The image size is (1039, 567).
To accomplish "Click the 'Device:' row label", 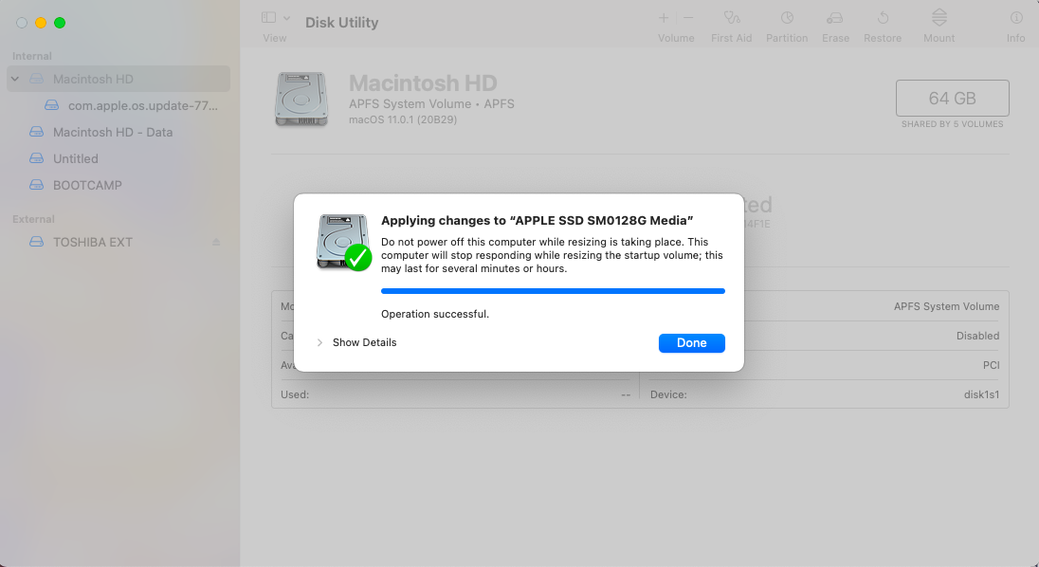I will [668, 394].
